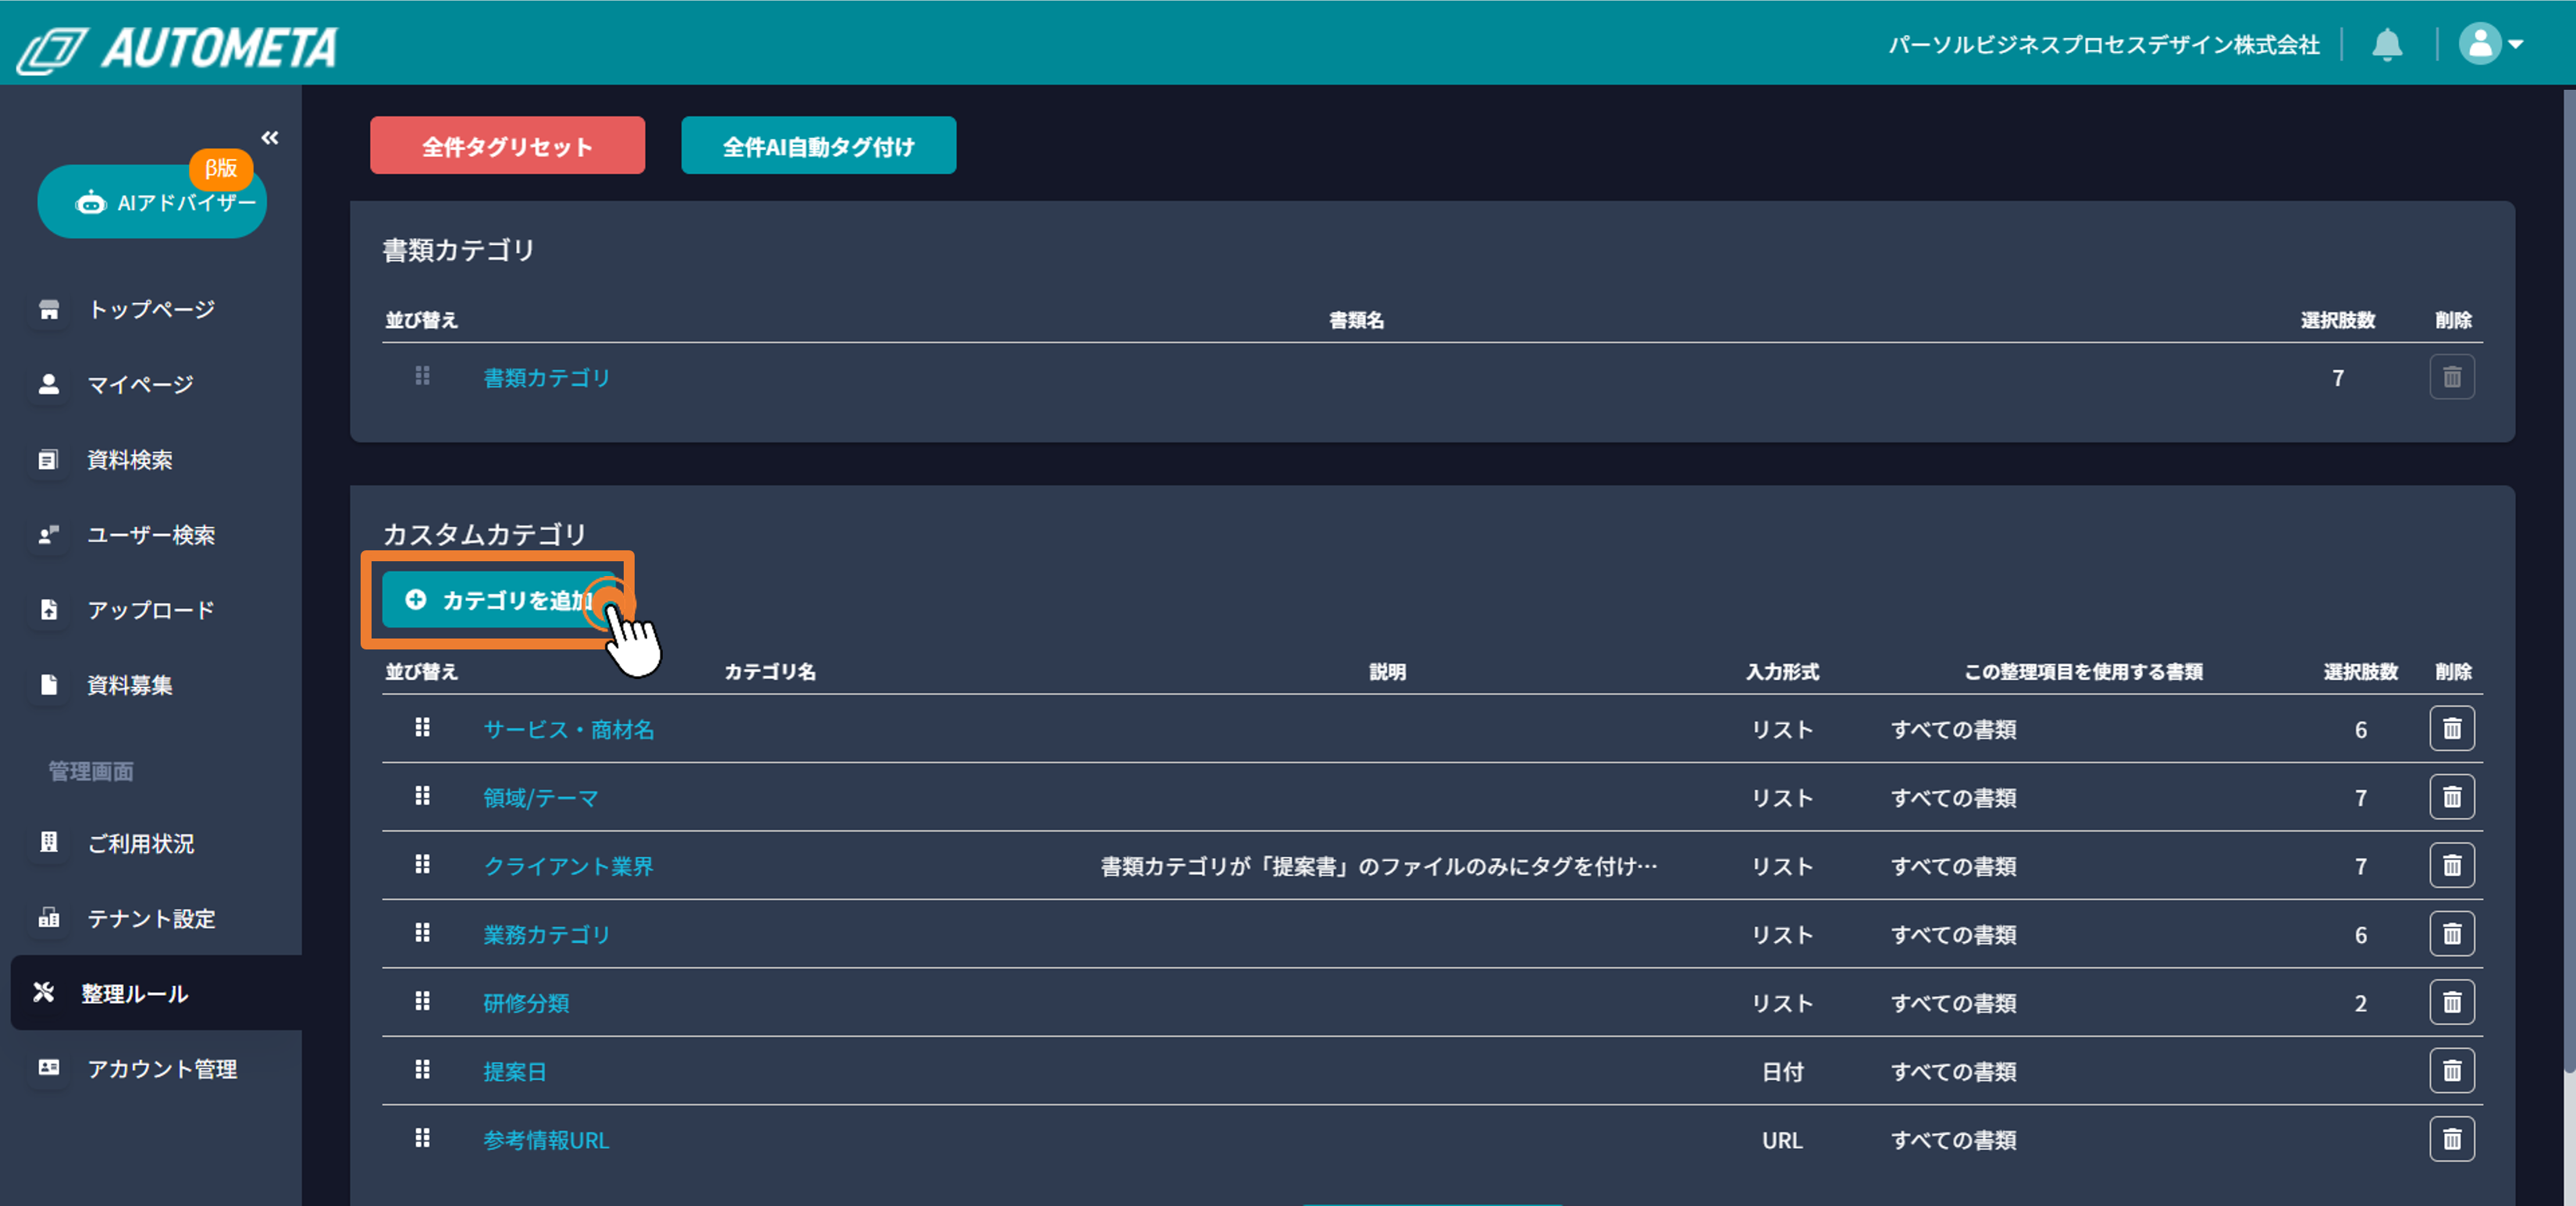This screenshot has width=2576, height=1206.
Task: Click the 資料検索 document icon
Action: pos(48,460)
